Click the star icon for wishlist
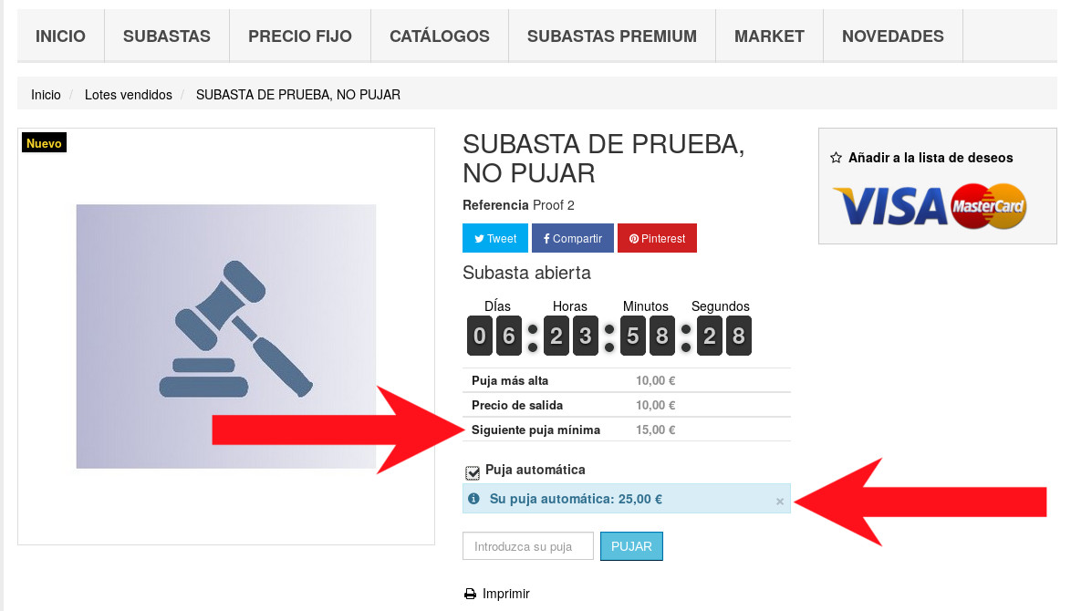Image resolution: width=1071 pixels, height=611 pixels. tap(836, 158)
